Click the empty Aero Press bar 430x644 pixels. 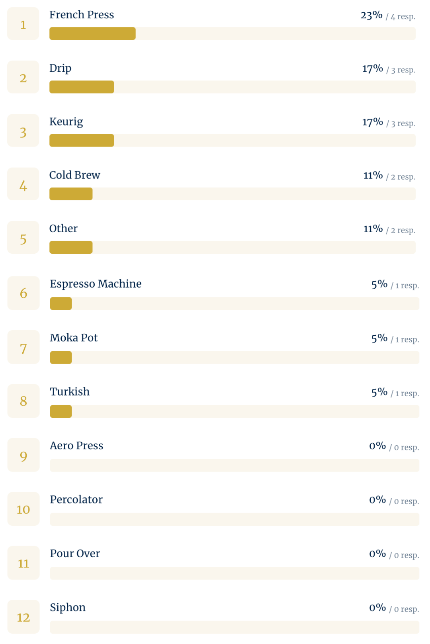pyautogui.click(x=235, y=465)
